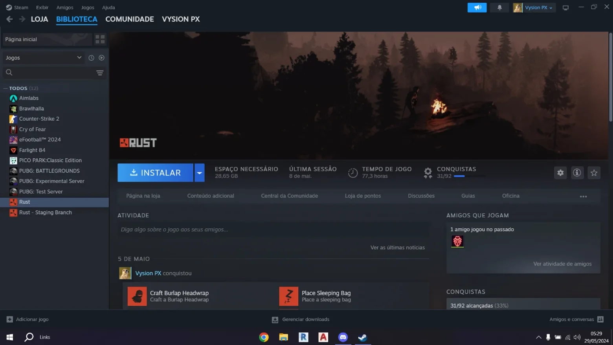Go to the BIBLIOTECA tab
Image resolution: width=613 pixels, height=345 pixels.
77,19
